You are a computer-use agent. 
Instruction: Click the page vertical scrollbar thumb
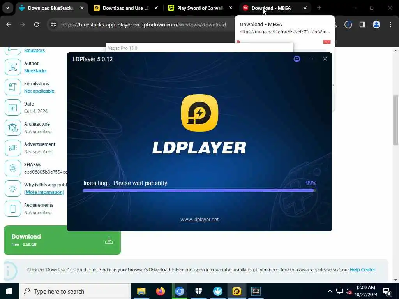395,120
